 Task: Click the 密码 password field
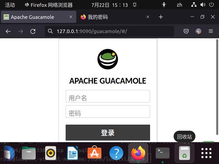pos(108,112)
